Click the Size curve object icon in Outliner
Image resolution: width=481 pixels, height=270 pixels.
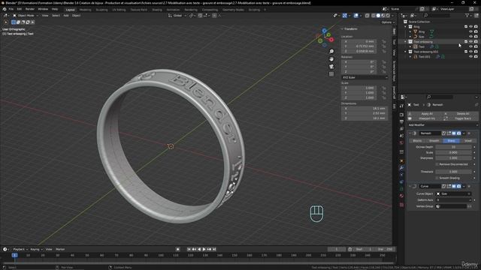[416, 37]
